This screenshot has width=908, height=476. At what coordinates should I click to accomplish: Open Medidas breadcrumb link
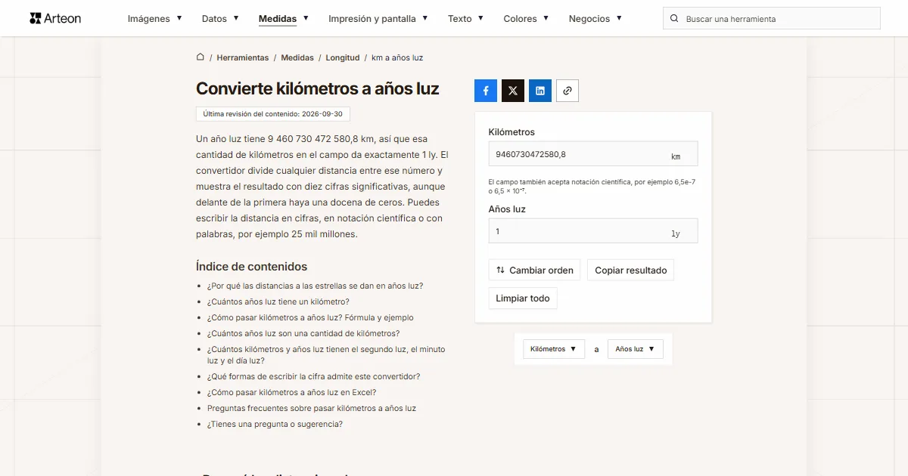coord(297,57)
